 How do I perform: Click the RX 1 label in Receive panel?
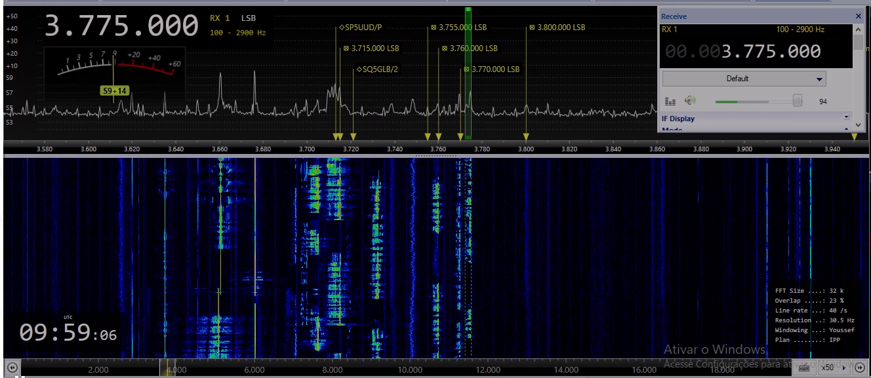point(670,29)
